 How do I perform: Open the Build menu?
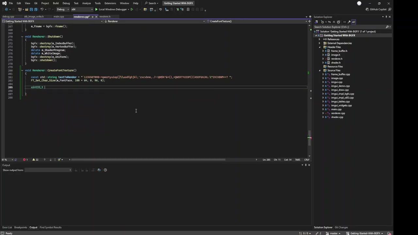(56, 3)
